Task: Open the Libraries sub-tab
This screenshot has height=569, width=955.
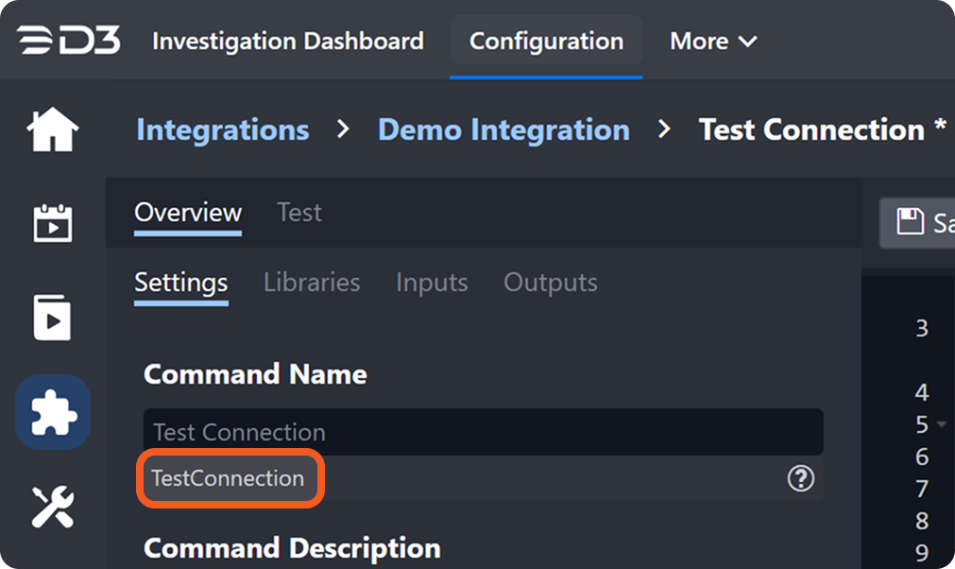Action: (312, 283)
